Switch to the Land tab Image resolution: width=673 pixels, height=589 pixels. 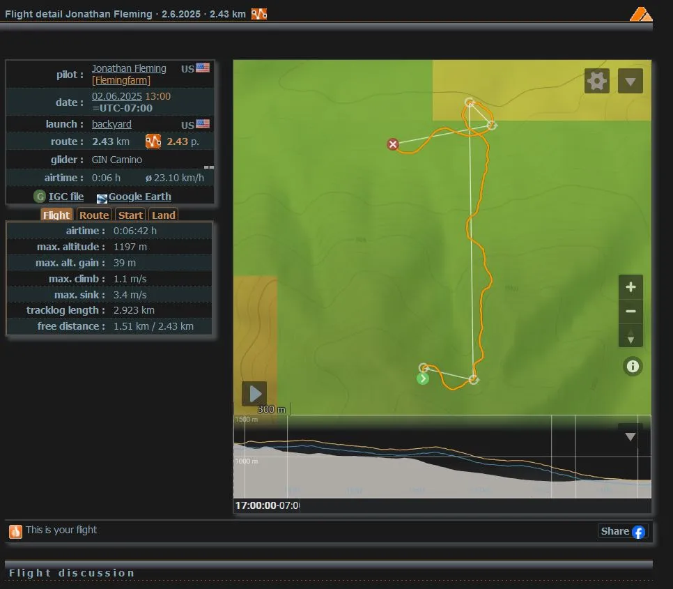pos(164,215)
